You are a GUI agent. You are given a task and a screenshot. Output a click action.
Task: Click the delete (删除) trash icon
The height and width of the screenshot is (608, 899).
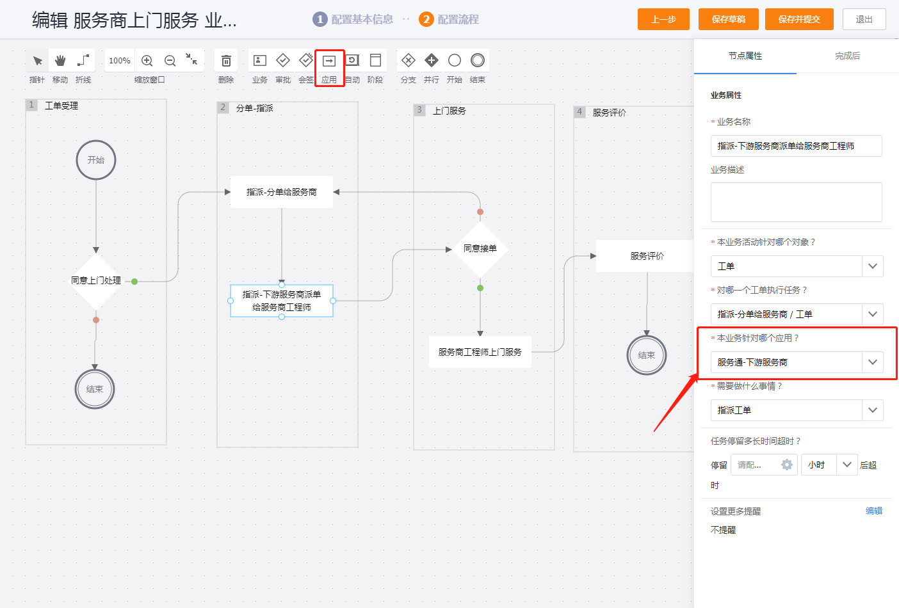pos(226,61)
